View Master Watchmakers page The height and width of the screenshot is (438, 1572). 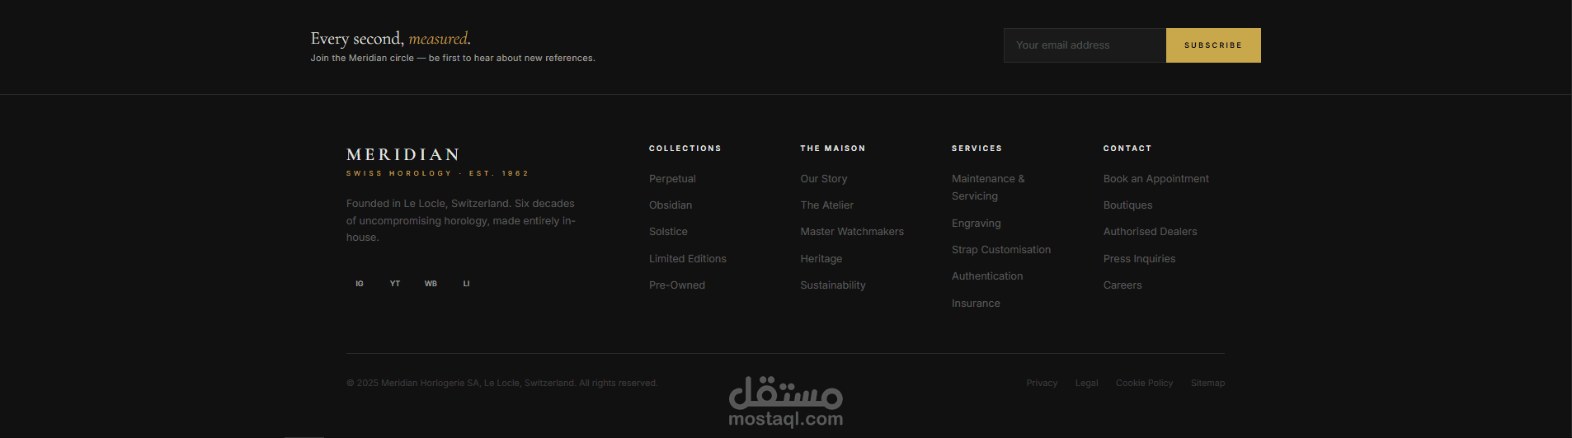[x=852, y=232]
